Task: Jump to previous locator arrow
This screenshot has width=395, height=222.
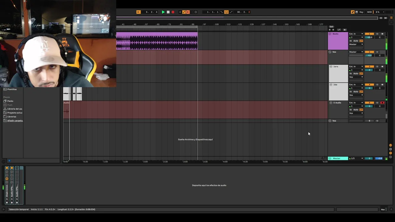Action: tap(330, 30)
